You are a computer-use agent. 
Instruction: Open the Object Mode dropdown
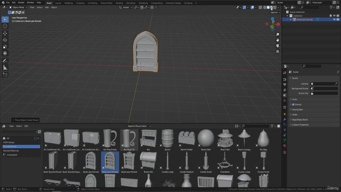18,7
